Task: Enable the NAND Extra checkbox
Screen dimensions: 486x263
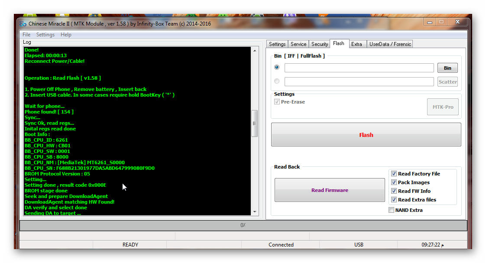Action: 392,210
